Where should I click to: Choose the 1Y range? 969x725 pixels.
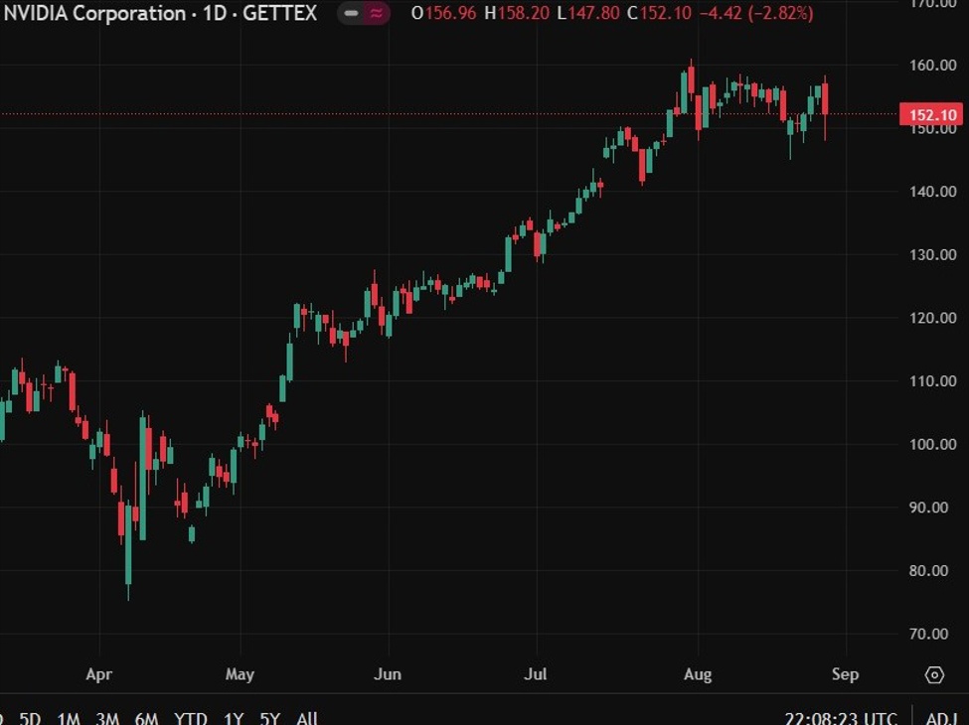(235, 718)
